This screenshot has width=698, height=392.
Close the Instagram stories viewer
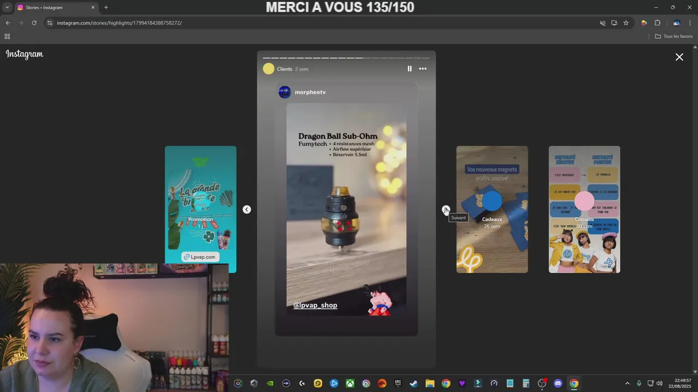[679, 57]
